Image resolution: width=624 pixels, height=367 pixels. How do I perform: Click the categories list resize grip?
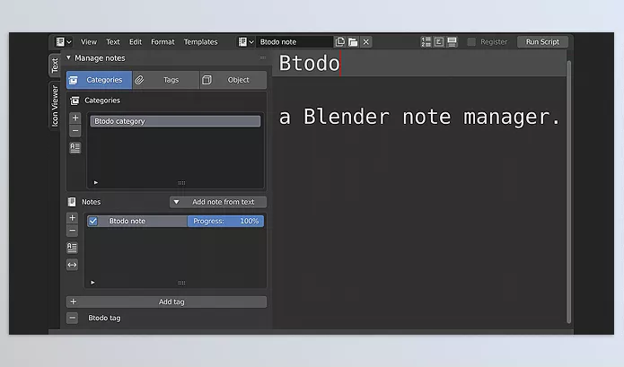[x=181, y=183]
